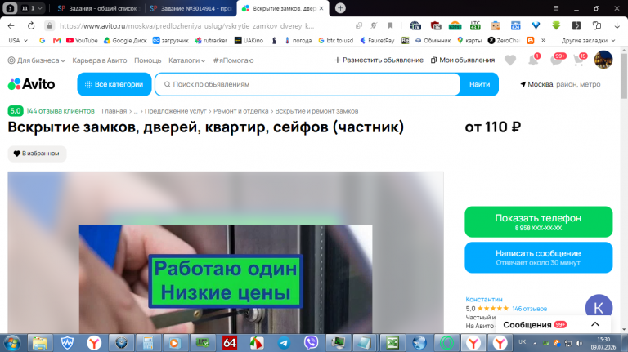The width and height of the screenshot is (628, 352).
Task: Open Telegram from the taskbar
Action: [284, 343]
